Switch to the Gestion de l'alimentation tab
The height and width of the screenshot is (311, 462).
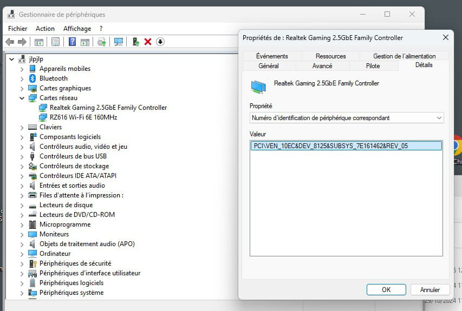click(404, 56)
